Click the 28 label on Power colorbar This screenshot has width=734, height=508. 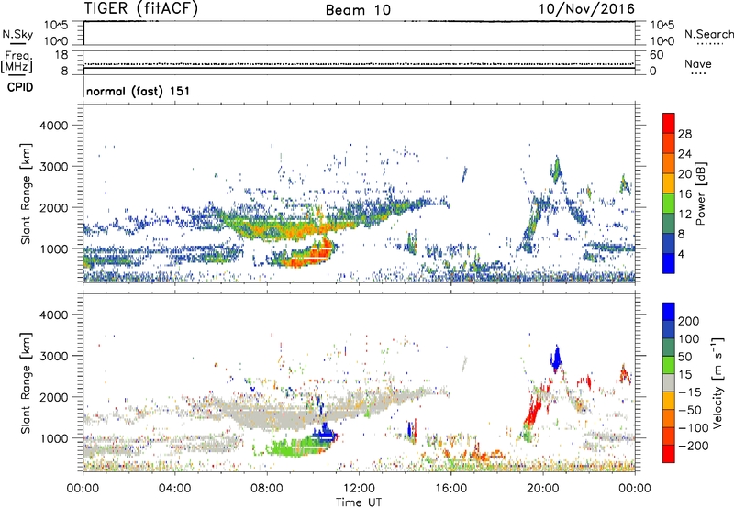684,134
